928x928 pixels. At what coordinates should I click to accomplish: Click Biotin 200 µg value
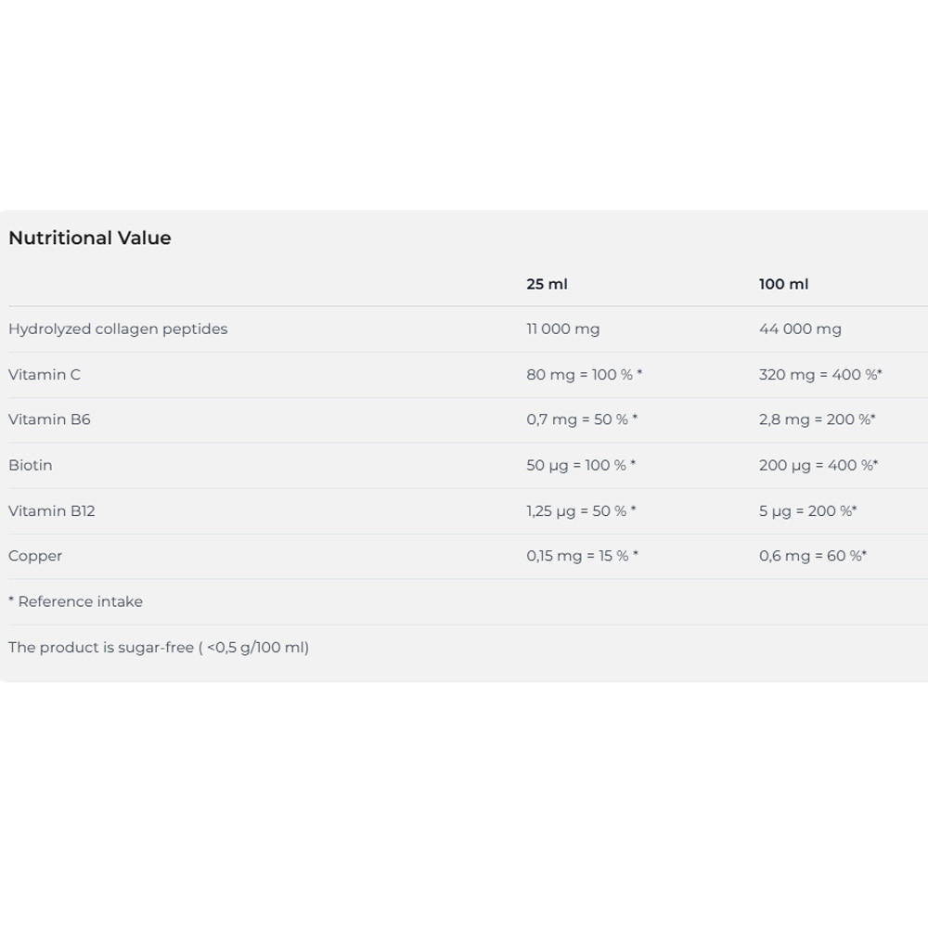click(x=818, y=465)
